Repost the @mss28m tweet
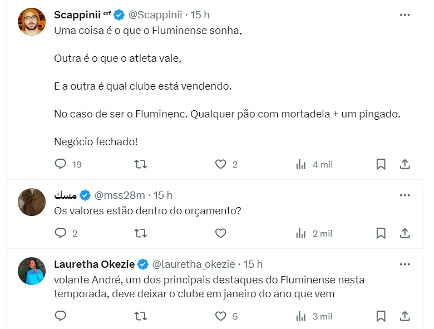The width and height of the screenshot is (434, 329). pos(141,233)
